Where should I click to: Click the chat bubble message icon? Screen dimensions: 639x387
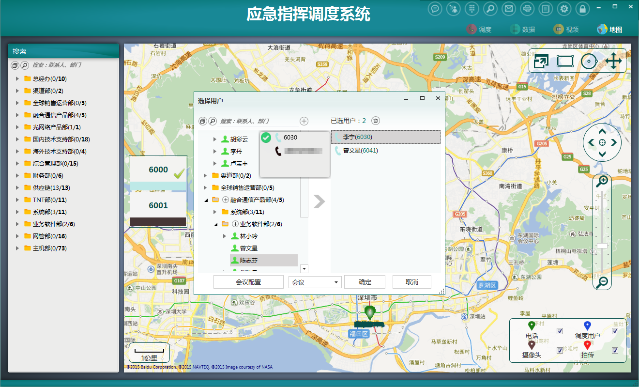tap(435, 9)
